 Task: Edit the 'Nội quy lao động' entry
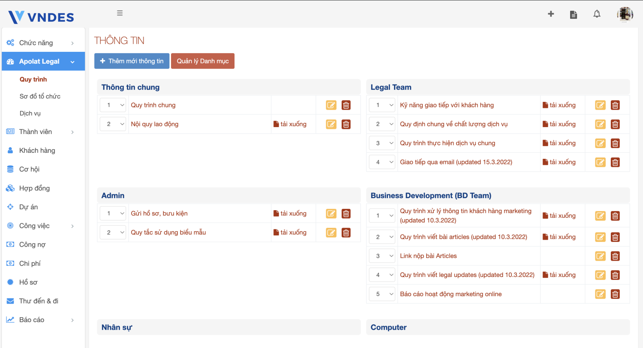pos(331,124)
